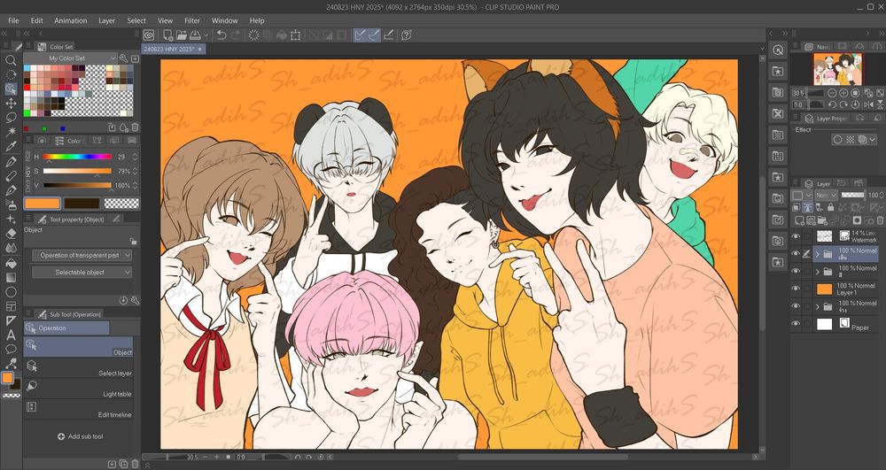Select the Zoom magnifier tool
The image size is (886, 470).
click(x=11, y=60)
